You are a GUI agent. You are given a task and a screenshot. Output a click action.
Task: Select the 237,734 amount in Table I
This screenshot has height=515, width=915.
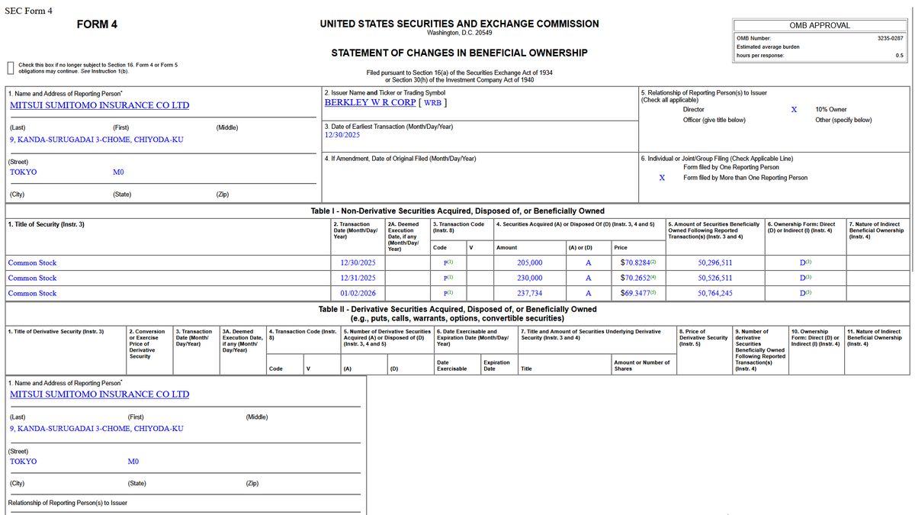[529, 294]
